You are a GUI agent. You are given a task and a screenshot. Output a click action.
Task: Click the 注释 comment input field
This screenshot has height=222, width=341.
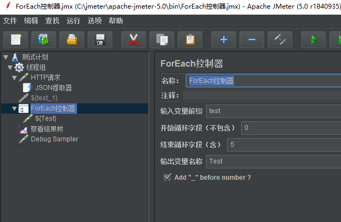coord(262,95)
